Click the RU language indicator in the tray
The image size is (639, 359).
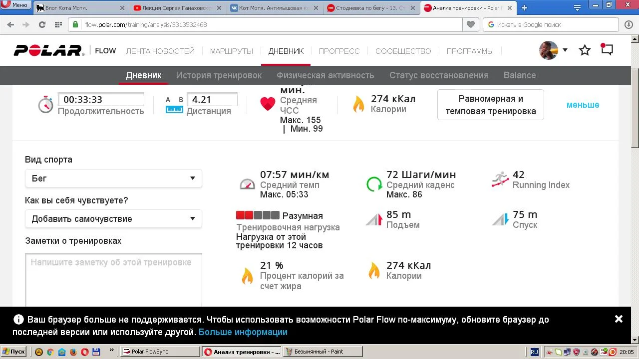pos(534,352)
